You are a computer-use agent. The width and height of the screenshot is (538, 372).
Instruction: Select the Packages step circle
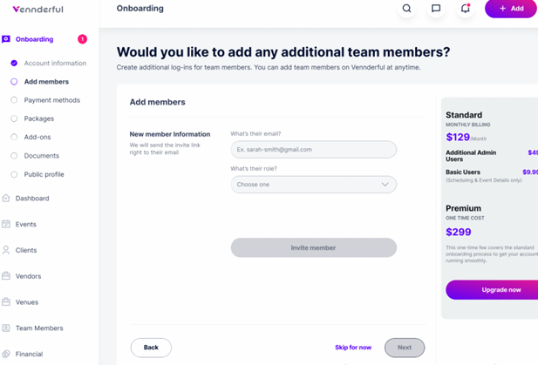click(x=14, y=118)
